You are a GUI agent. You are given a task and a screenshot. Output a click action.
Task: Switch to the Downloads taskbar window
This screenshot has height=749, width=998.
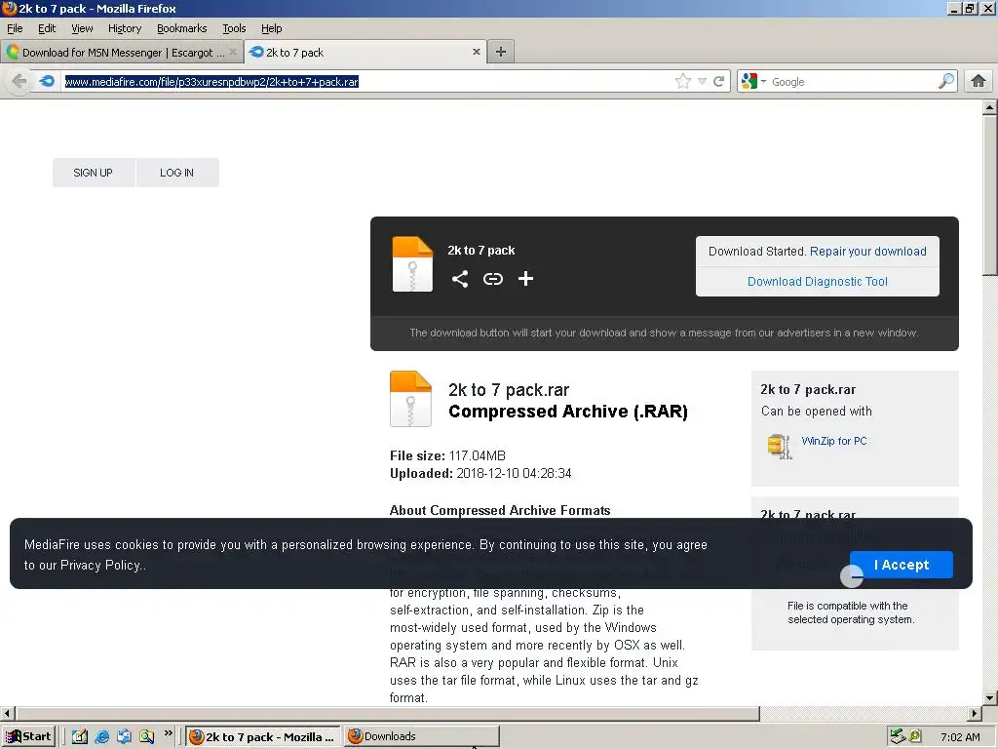(421, 737)
